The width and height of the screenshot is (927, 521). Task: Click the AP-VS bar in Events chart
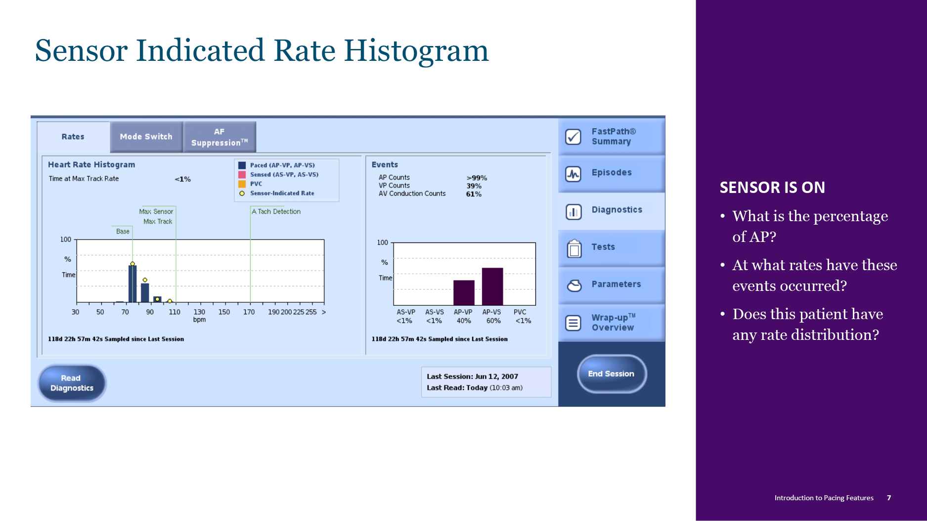click(492, 286)
